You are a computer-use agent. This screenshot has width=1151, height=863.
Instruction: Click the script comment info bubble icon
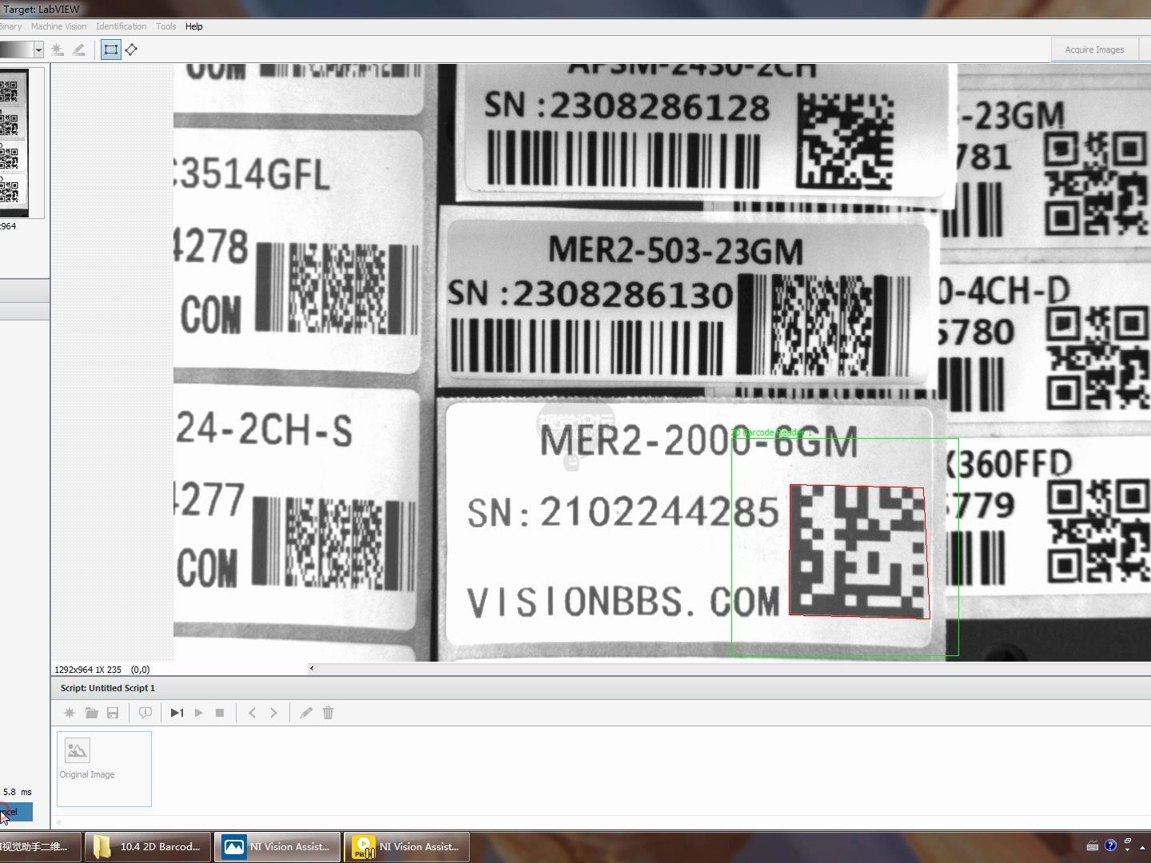click(145, 713)
